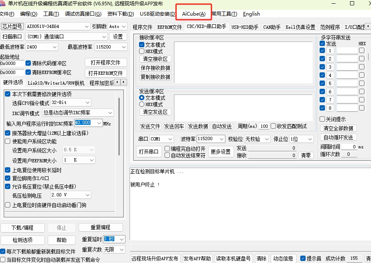This screenshot has height=263, width=371.
Task: Click 自动循环发送 button
Action: tap(339, 137)
